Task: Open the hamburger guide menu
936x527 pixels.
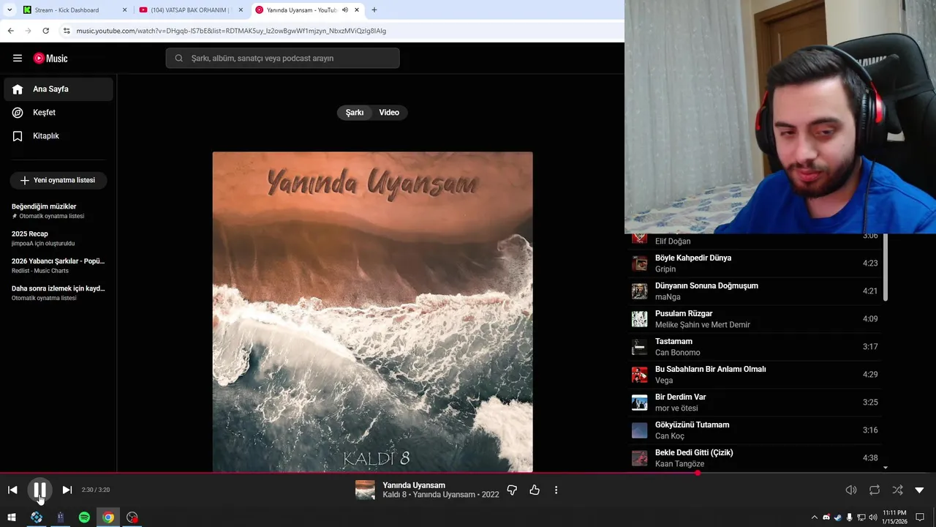Action: click(x=18, y=58)
